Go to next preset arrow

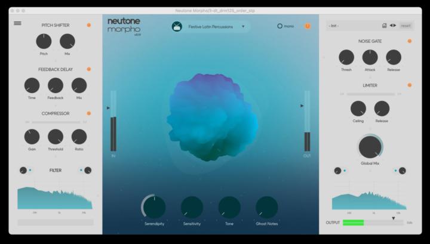[395, 26]
